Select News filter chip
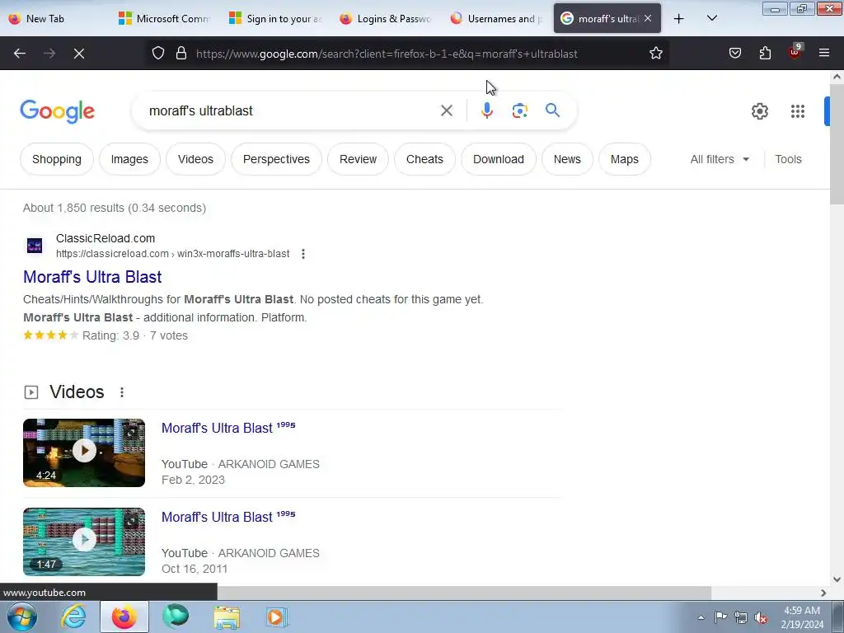This screenshot has width=844, height=633. [567, 159]
